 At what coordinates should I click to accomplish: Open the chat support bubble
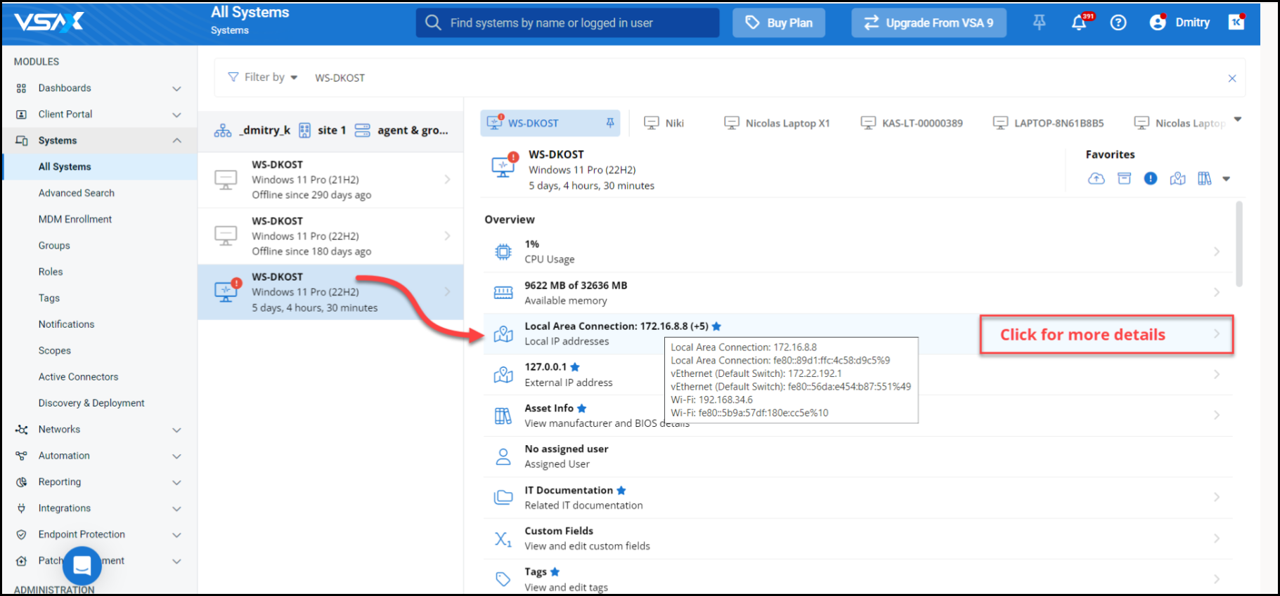(82, 565)
